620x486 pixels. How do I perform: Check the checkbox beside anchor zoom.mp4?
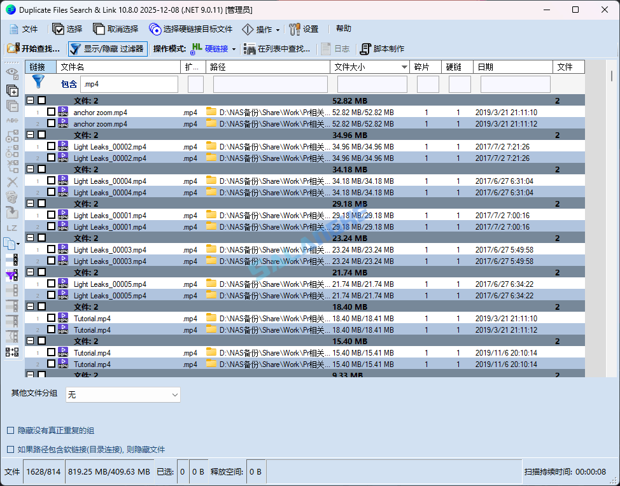(51, 112)
